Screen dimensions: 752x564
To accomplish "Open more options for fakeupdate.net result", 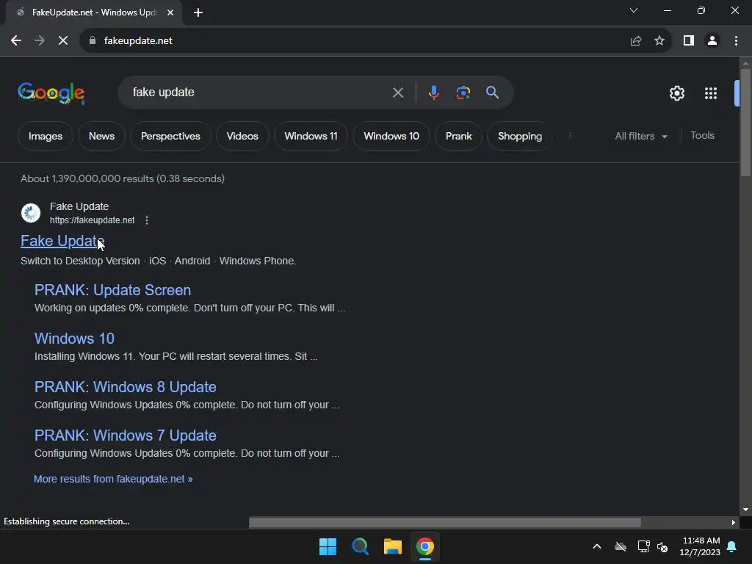I will (147, 220).
